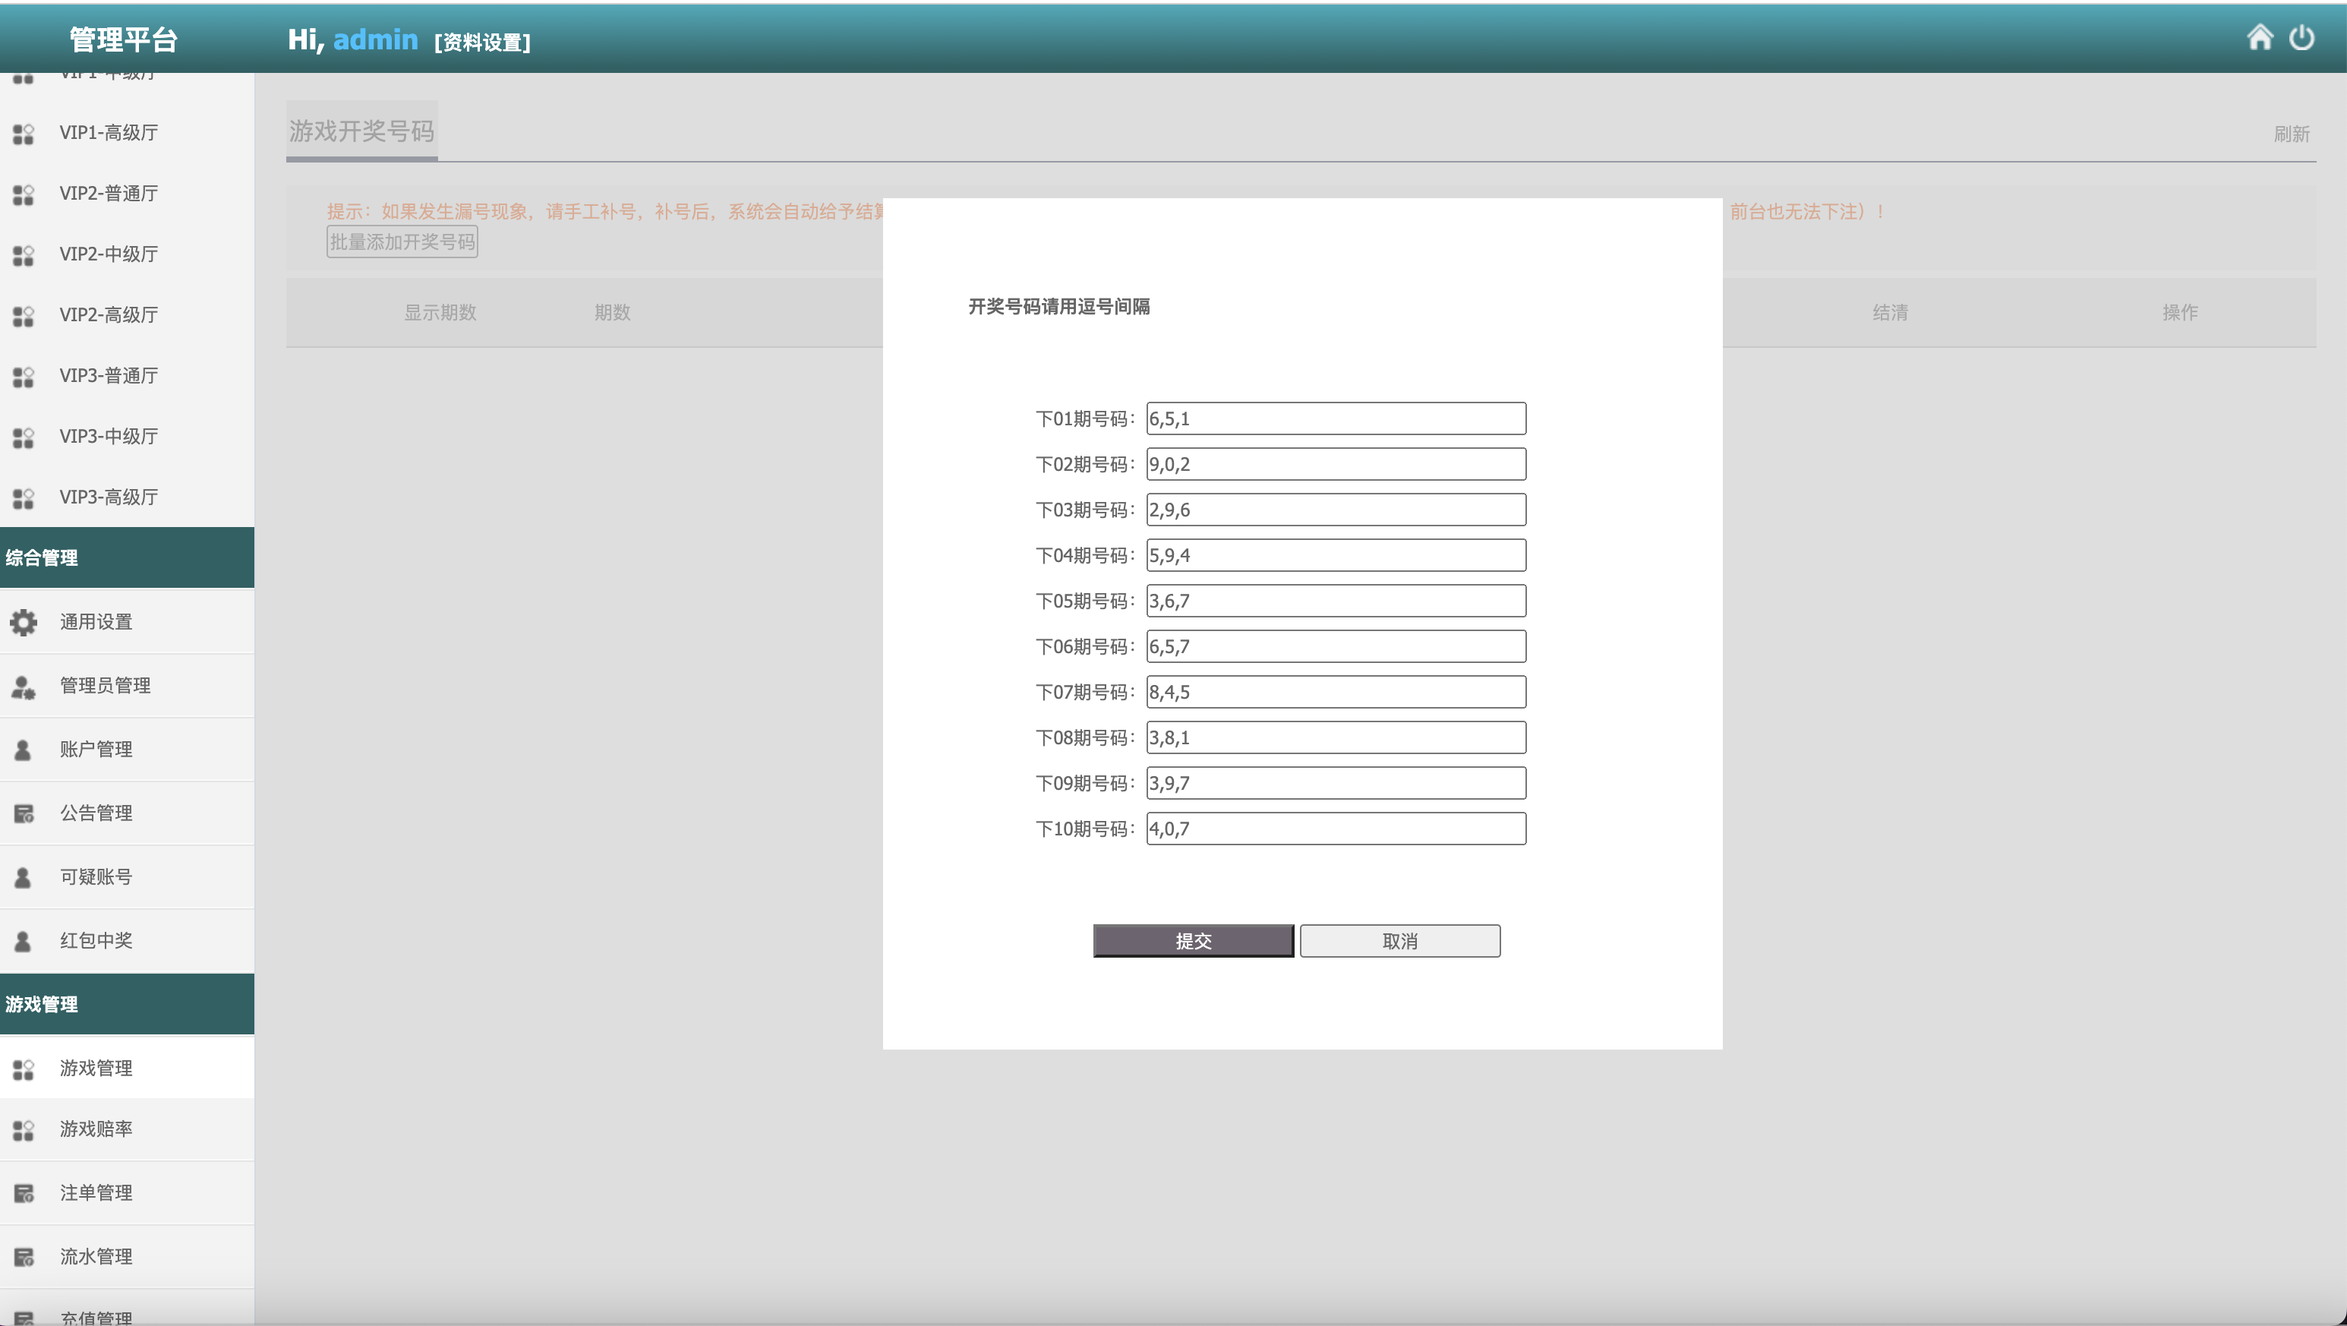Click the home icon in header

coord(2260,37)
